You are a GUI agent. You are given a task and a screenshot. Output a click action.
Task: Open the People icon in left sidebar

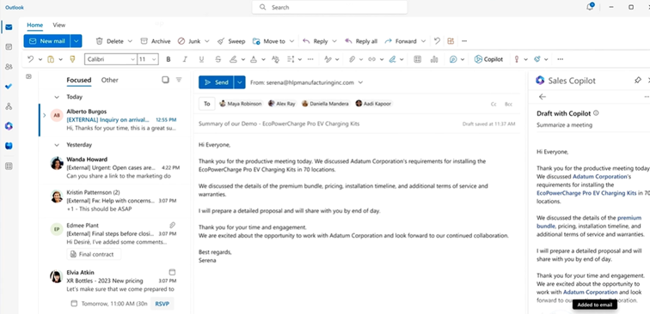click(x=9, y=67)
